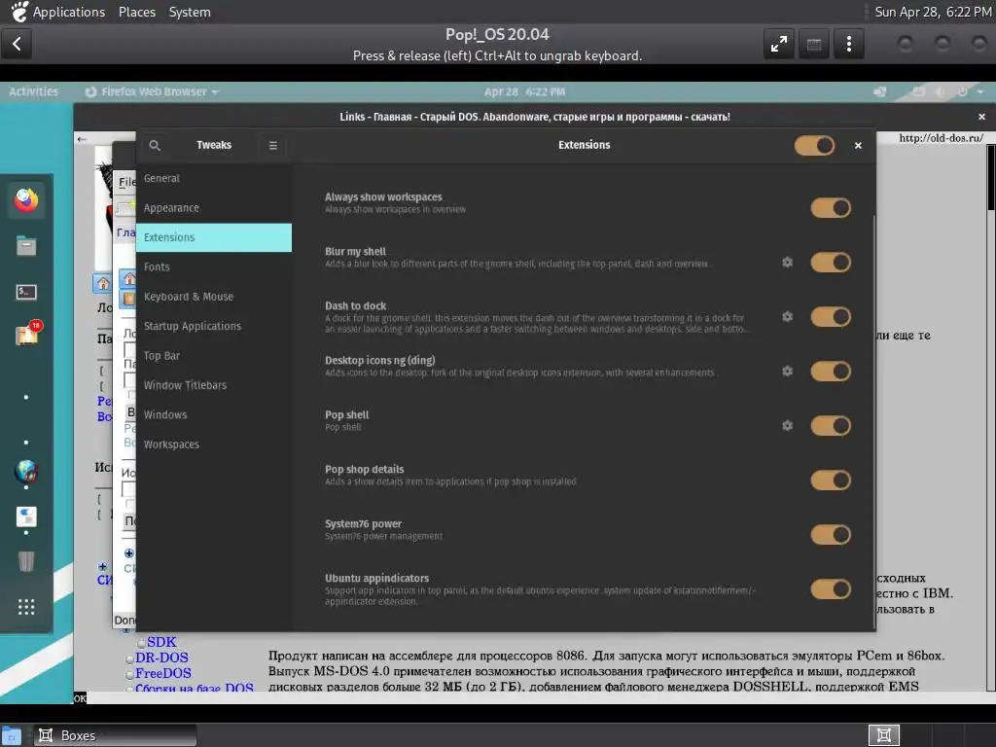Turn off System76 power extension
This screenshot has height=747, width=996.
coord(831,534)
